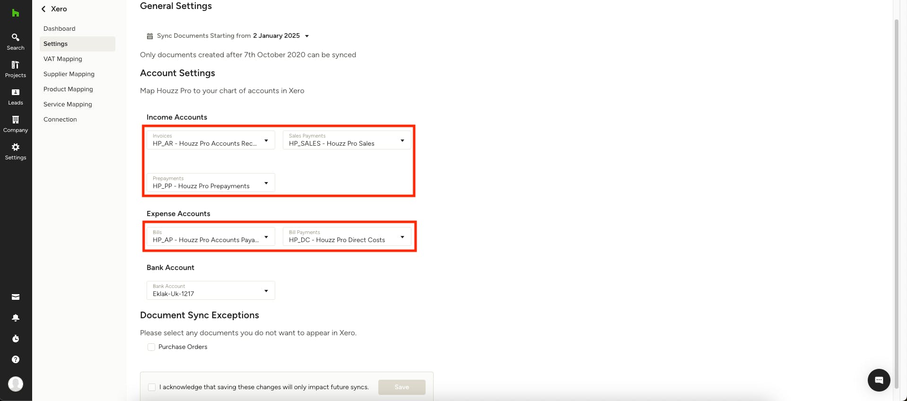
Task: Open the help question mark icon
Action: [16, 359]
